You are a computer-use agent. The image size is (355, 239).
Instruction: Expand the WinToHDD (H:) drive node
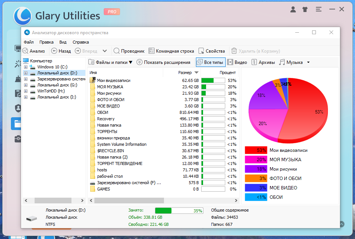coord(26,91)
